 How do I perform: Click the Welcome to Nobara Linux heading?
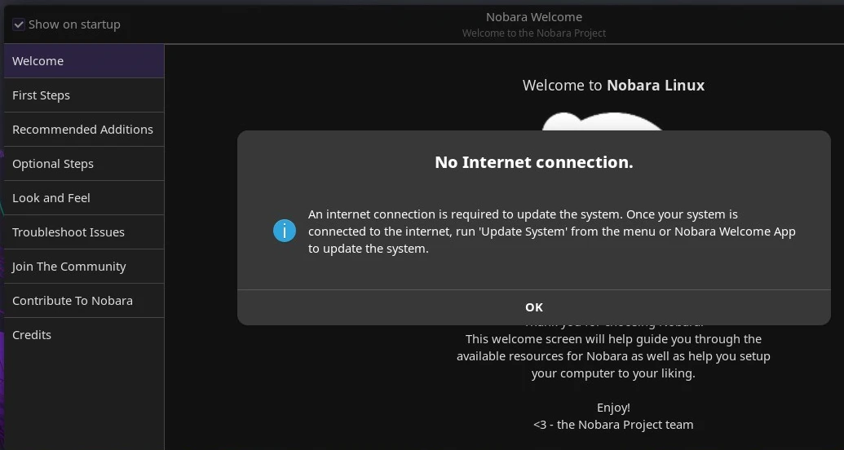click(613, 85)
